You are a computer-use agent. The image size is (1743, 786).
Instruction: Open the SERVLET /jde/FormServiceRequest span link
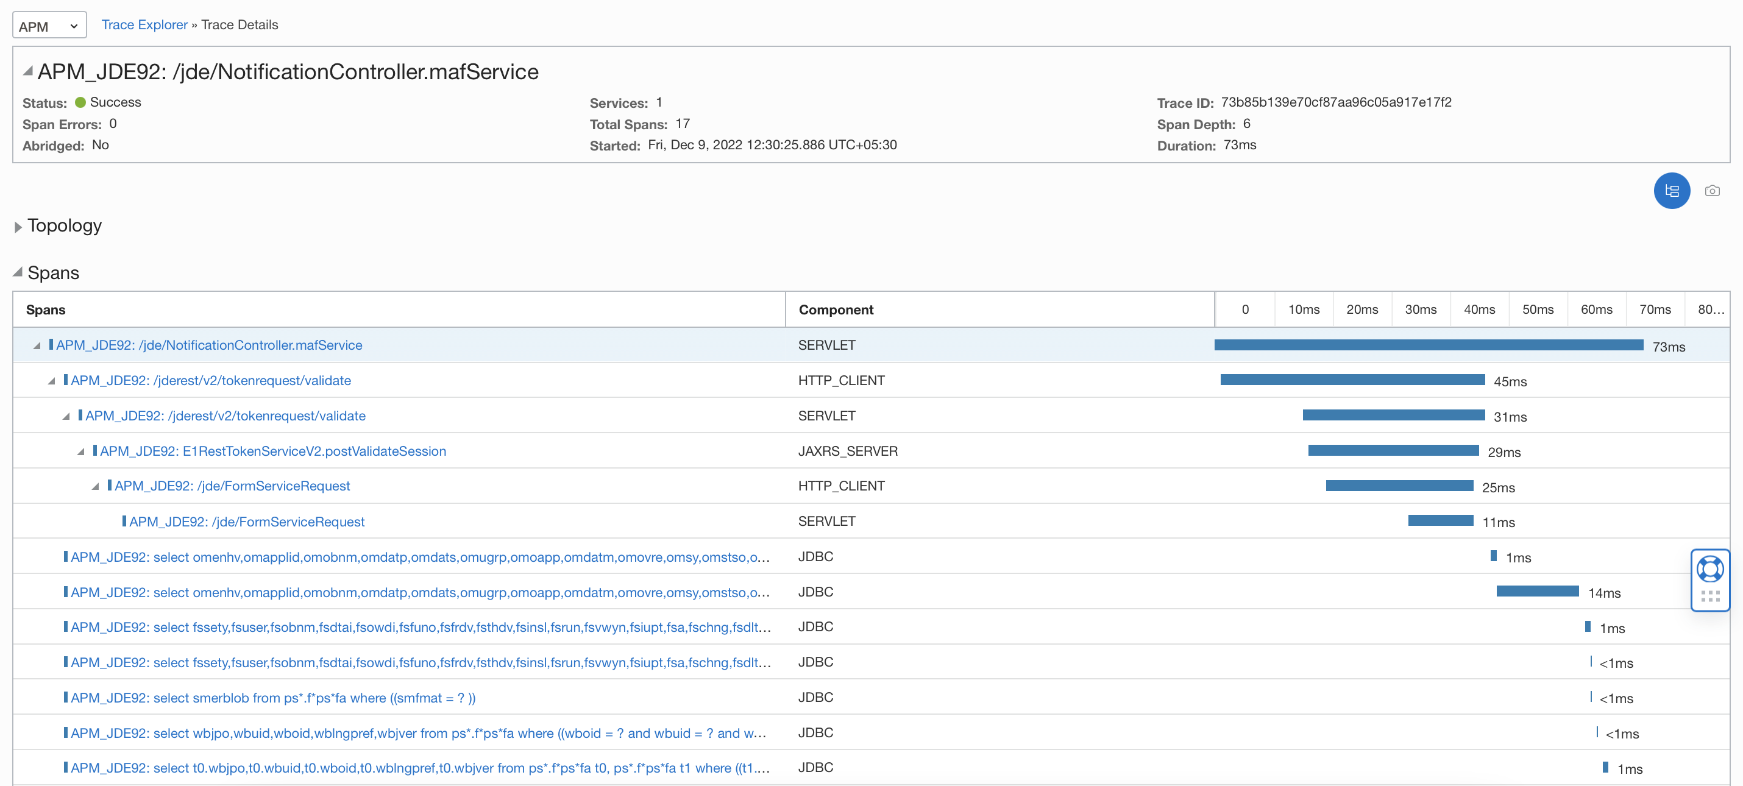click(246, 522)
